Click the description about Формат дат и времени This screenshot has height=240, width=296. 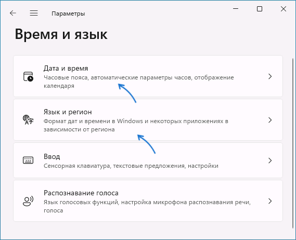click(x=136, y=125)
